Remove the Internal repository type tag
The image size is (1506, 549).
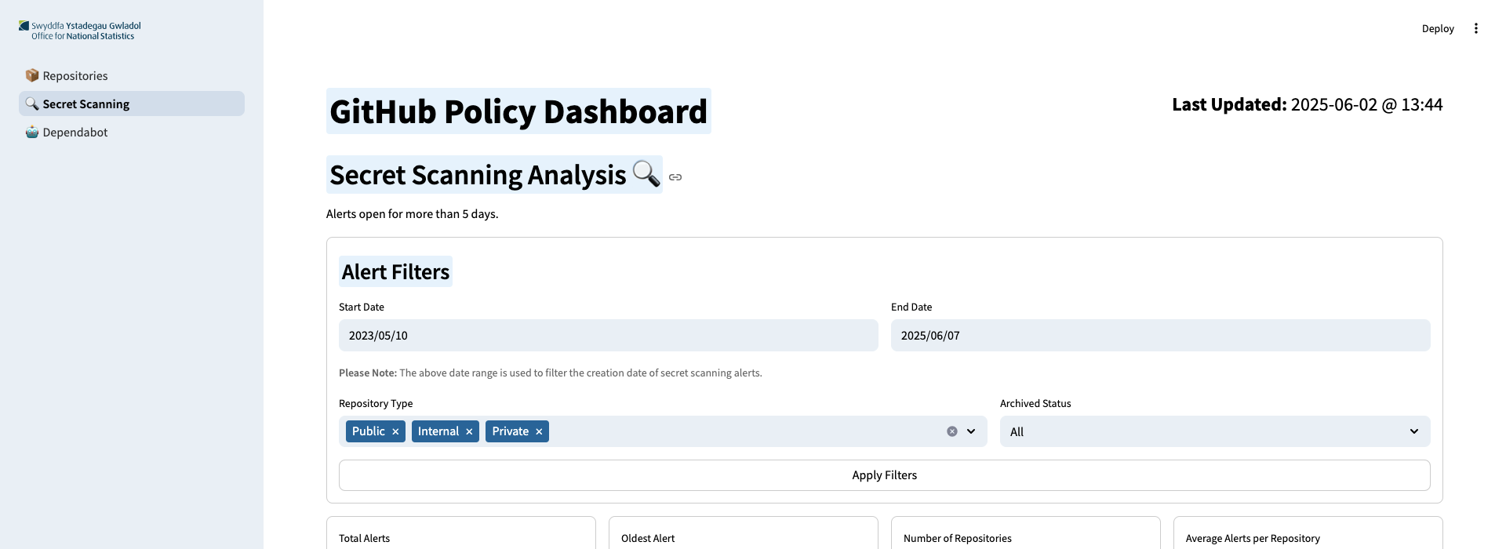point(469,431)
